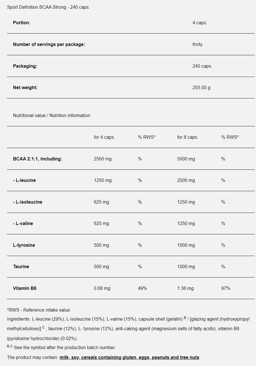Viewport: 256px width, 366px height.
Task: Click the product title Sport Definition BCAA Strong
Action: [48, 7]
